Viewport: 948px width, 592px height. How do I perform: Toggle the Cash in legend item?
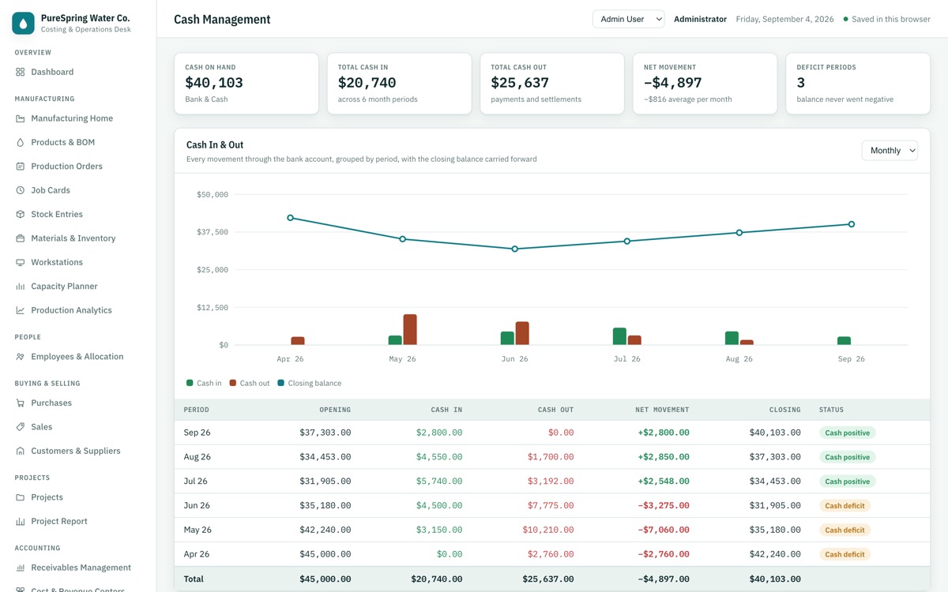point(204,383)
